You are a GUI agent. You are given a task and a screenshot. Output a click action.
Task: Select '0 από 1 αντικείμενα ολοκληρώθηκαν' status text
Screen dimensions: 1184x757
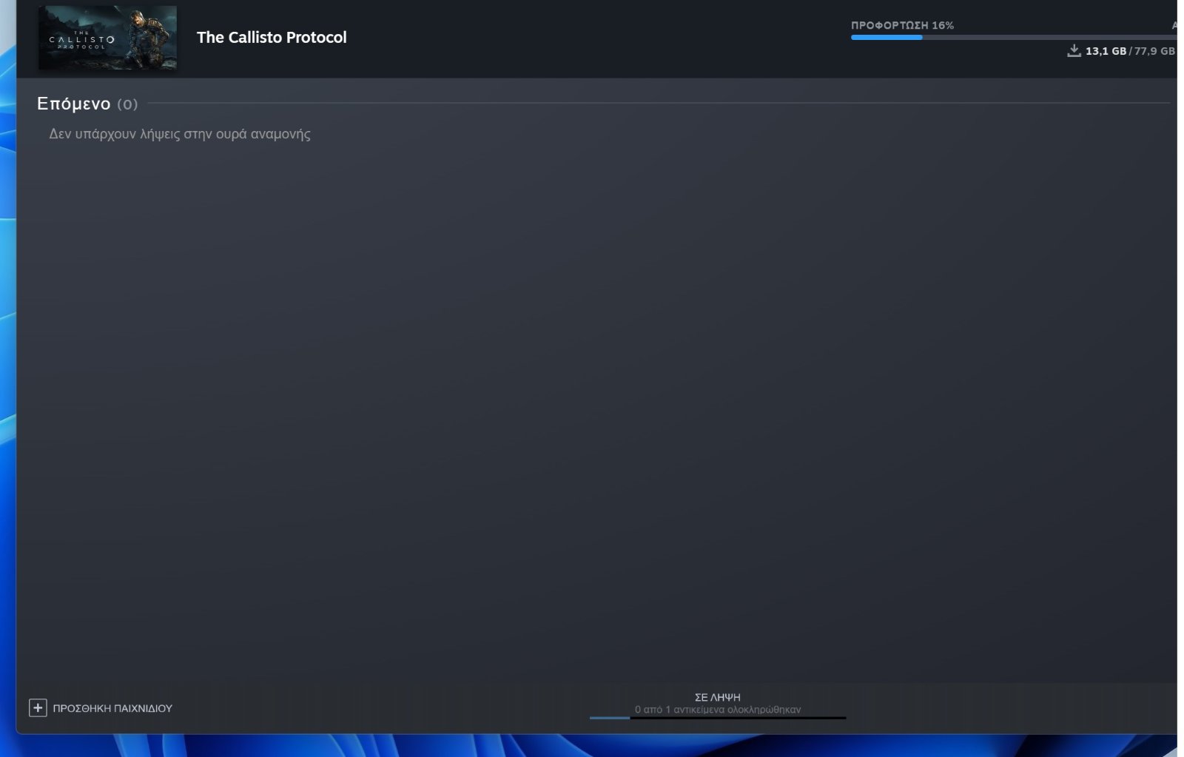[717, 709]
